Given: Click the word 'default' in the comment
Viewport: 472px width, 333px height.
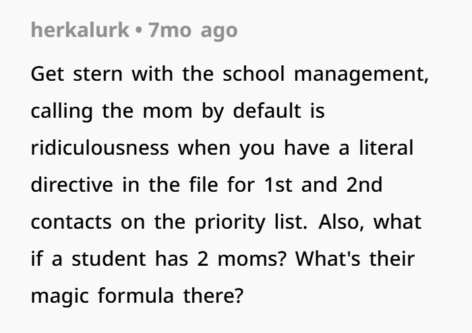Looking at the screenshot, I should (x=267, y=111).
